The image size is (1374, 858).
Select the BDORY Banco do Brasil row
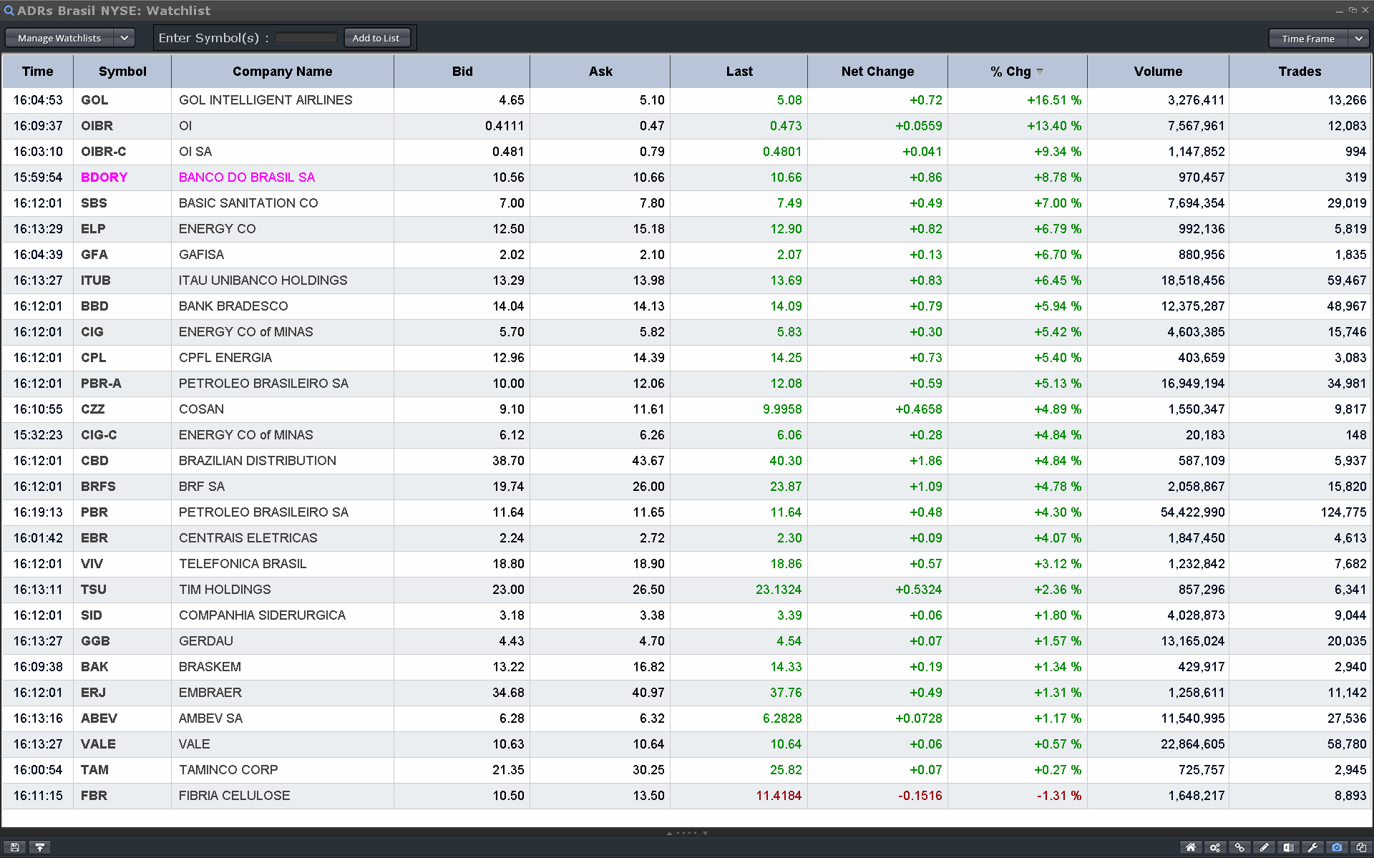tap(247, 177)
